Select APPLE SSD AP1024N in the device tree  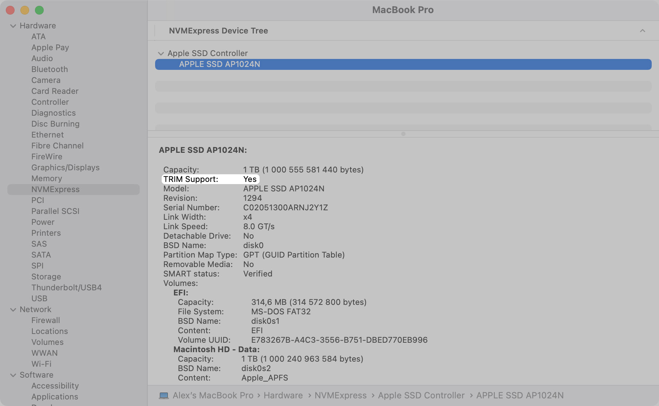[x=220, y=64]
